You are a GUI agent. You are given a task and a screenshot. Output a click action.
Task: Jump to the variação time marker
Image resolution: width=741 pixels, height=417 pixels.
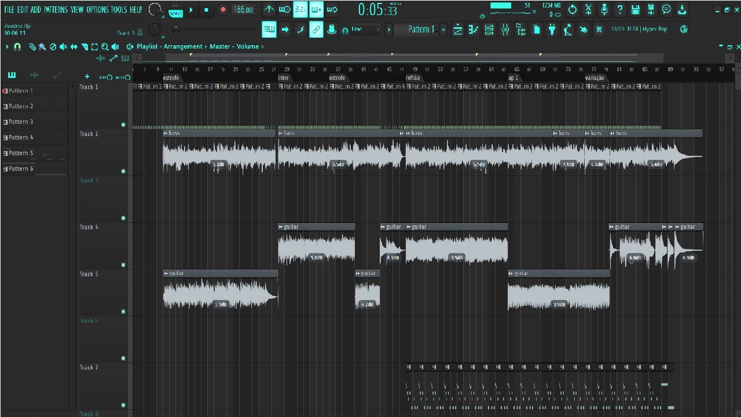595,78
